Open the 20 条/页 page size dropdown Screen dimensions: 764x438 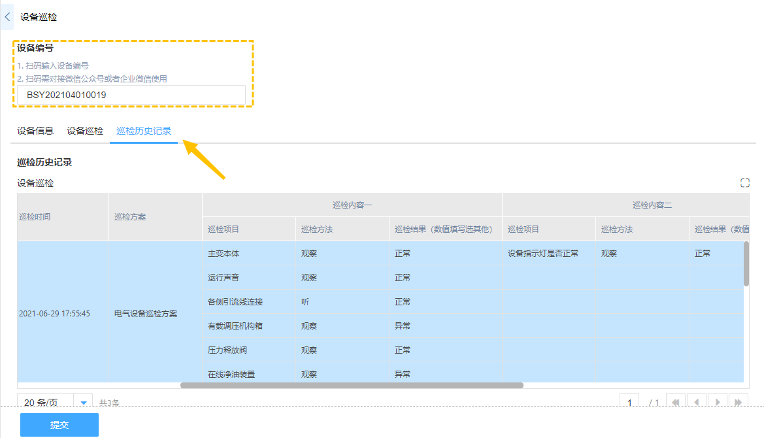pyautogui.click(x=85, y=402)
